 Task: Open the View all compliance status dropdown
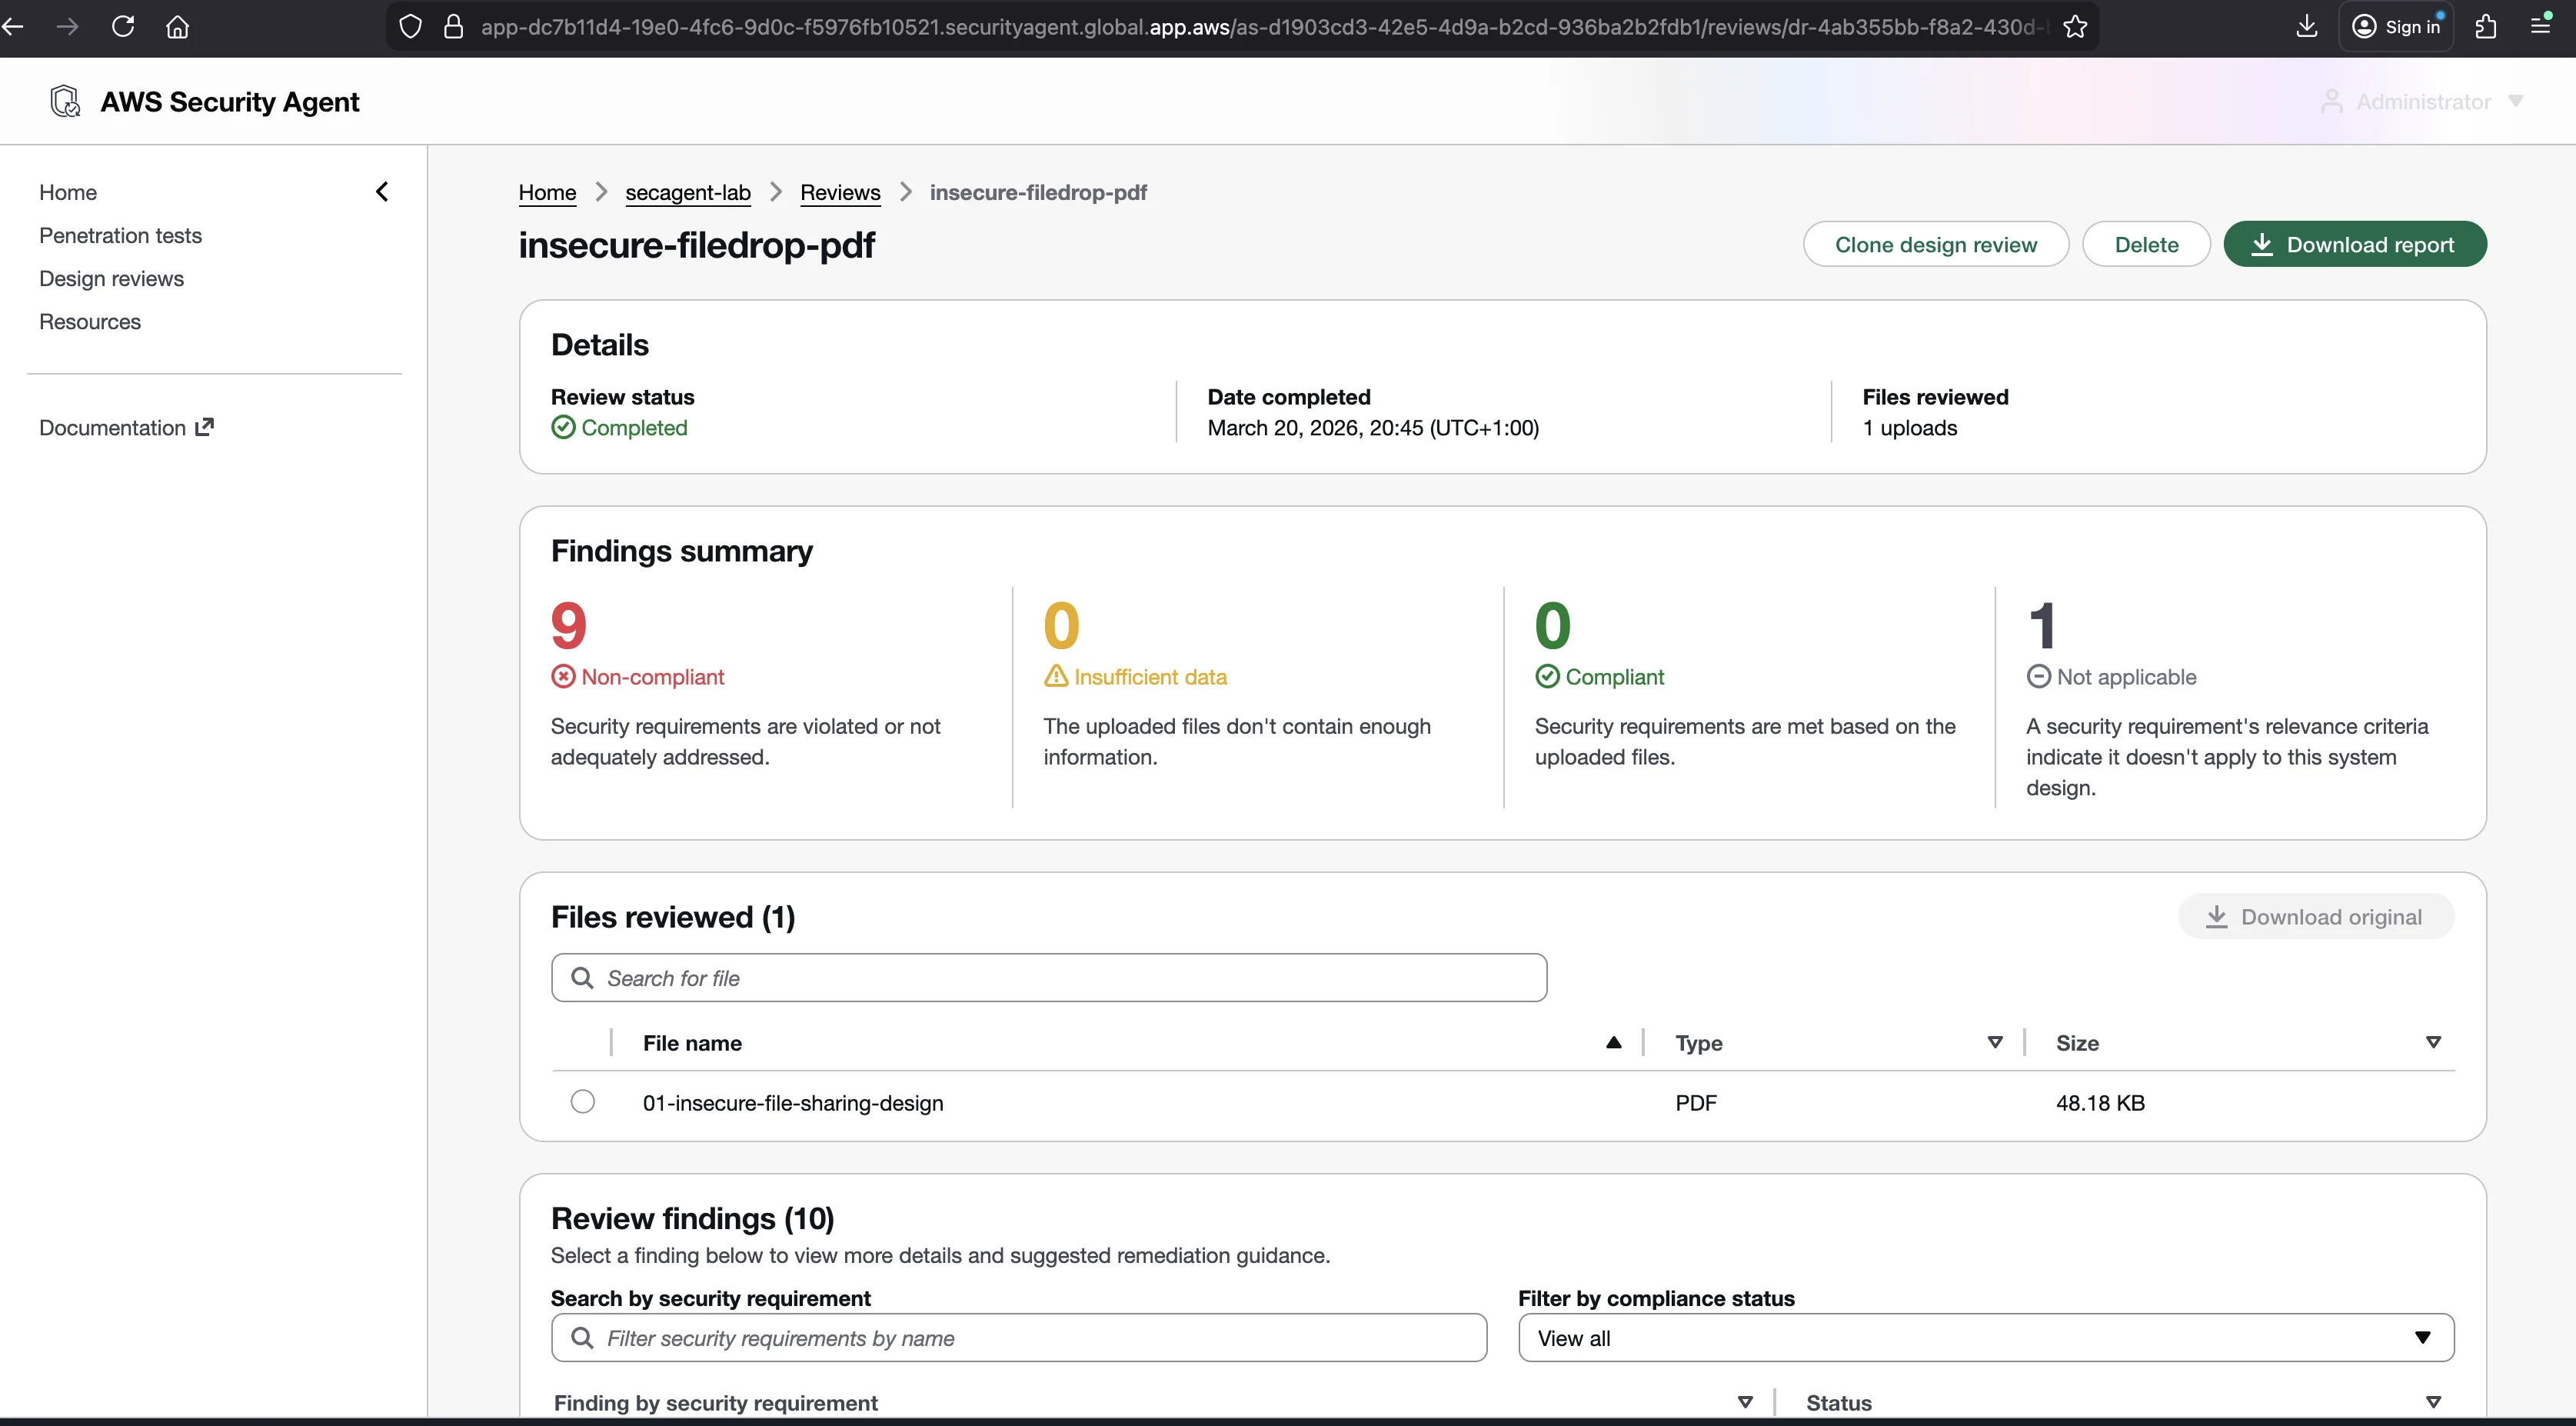click(1986, 1337)
